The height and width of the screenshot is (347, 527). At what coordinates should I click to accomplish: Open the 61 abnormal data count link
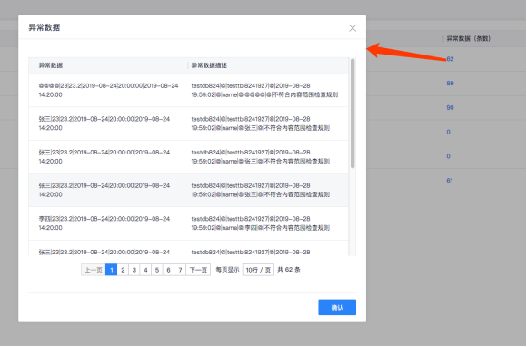(450, 181)
